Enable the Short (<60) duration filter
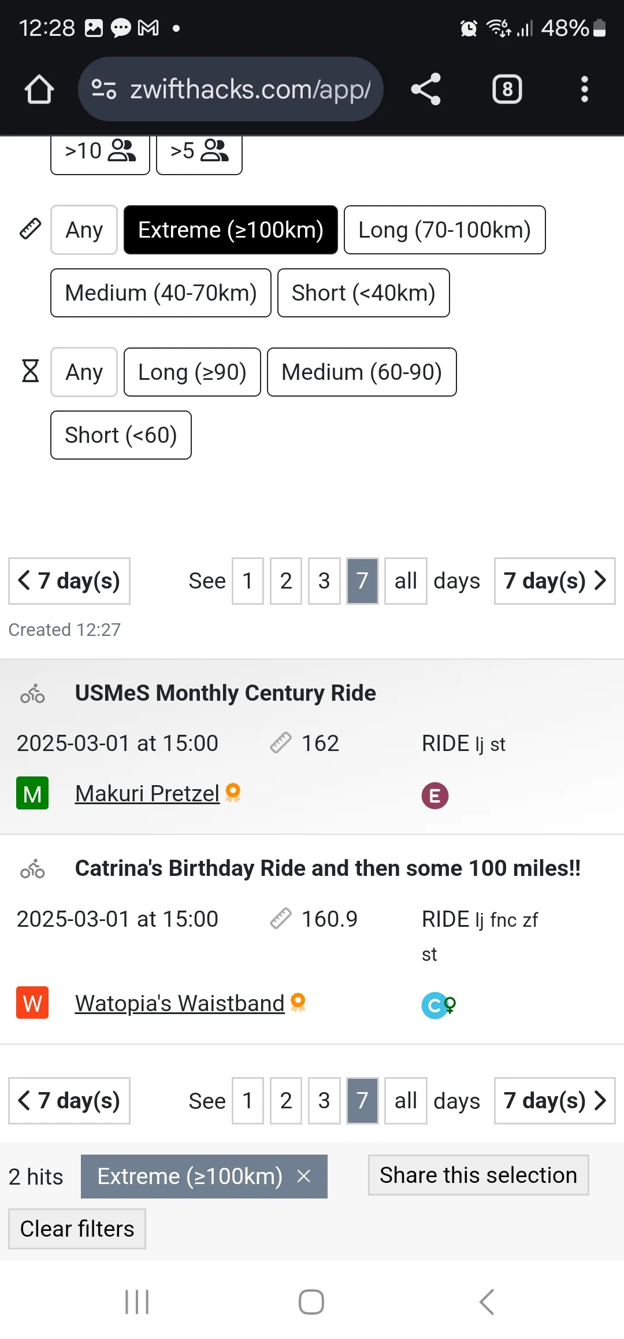Viewport: 624px width, 1339px height. click(121, 435)
